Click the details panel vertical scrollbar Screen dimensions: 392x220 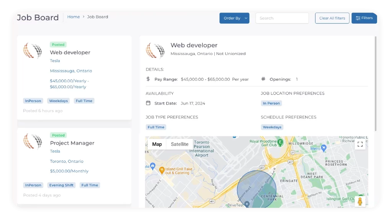point(375,84)
